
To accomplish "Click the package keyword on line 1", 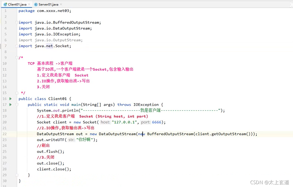I will 27,11.
